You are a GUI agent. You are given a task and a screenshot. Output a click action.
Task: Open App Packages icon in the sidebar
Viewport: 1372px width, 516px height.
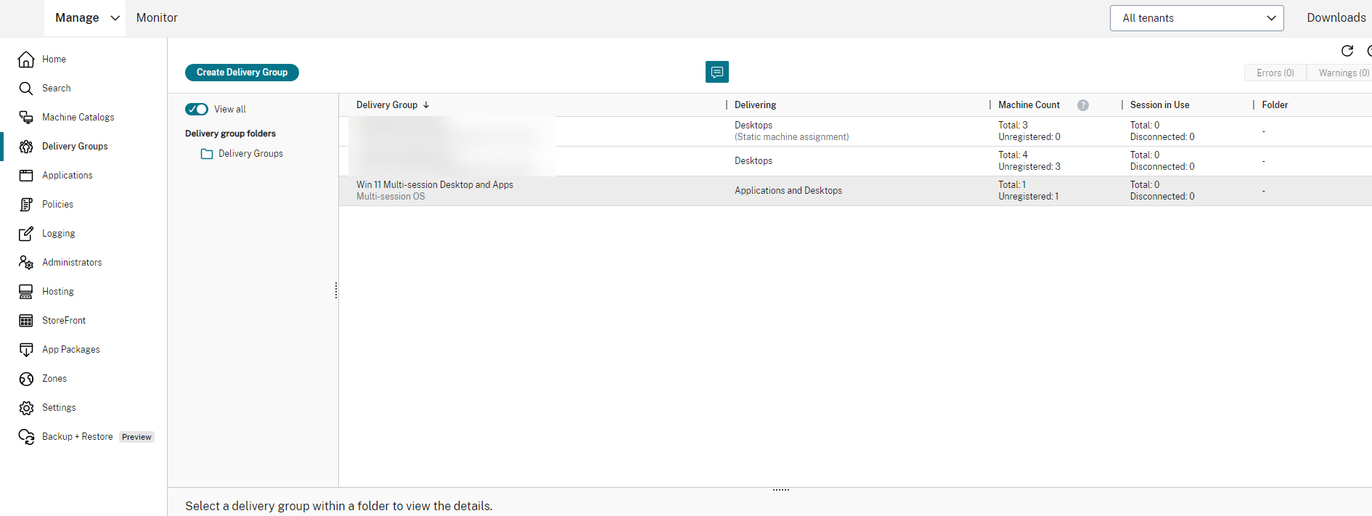click(x=26, y=350)
